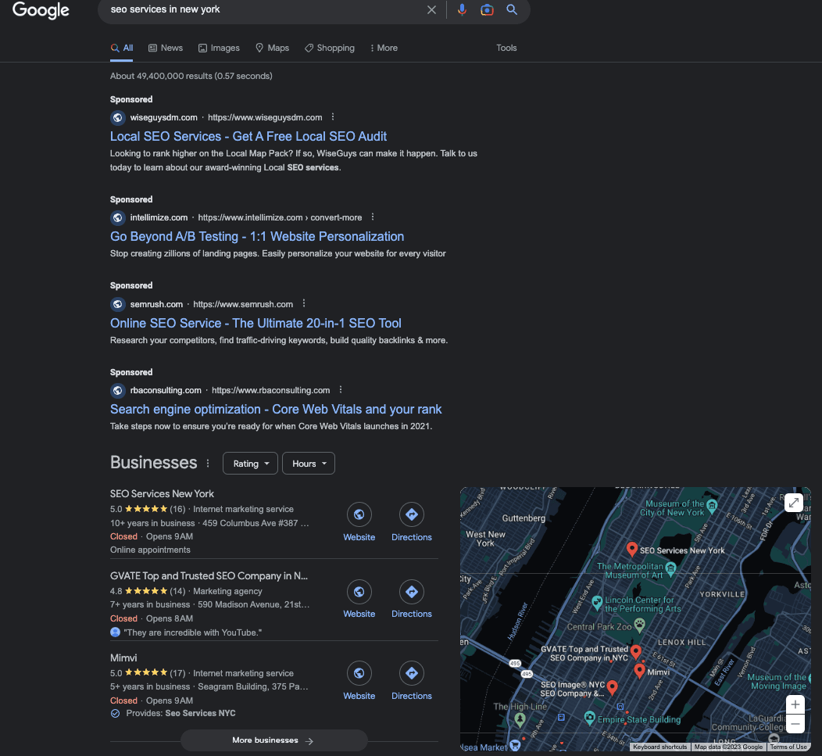Select SEO Image NYC map pin
Screen dimensions: 822x756
click(x=612, y=687)
